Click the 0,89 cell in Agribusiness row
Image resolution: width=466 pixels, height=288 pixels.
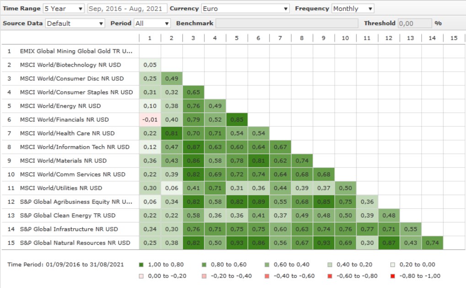pyautogui.click(x=258, y=202)
